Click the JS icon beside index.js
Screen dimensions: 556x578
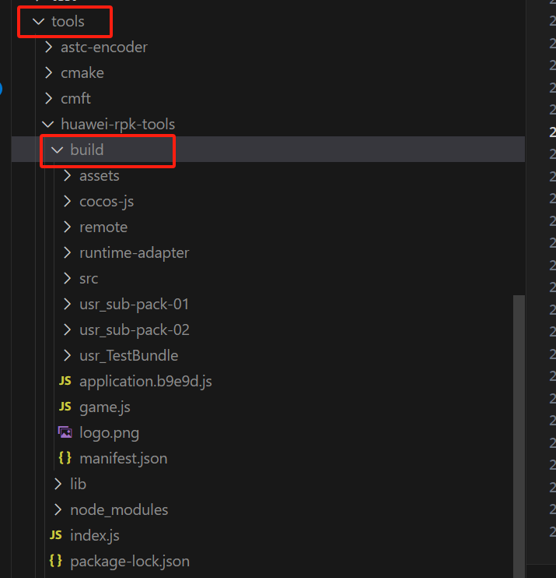pos(56,535)
